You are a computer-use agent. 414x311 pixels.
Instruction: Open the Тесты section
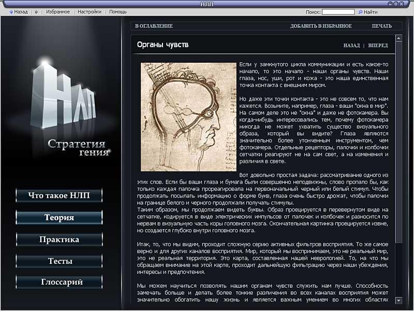coord(59,261)
